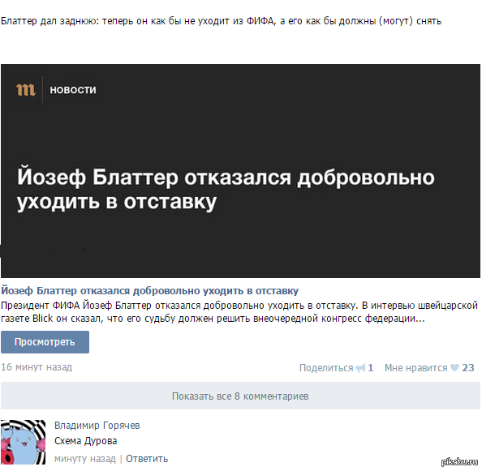Click Поделиться share label
The image size is (482, 471).
coord(326,368)
